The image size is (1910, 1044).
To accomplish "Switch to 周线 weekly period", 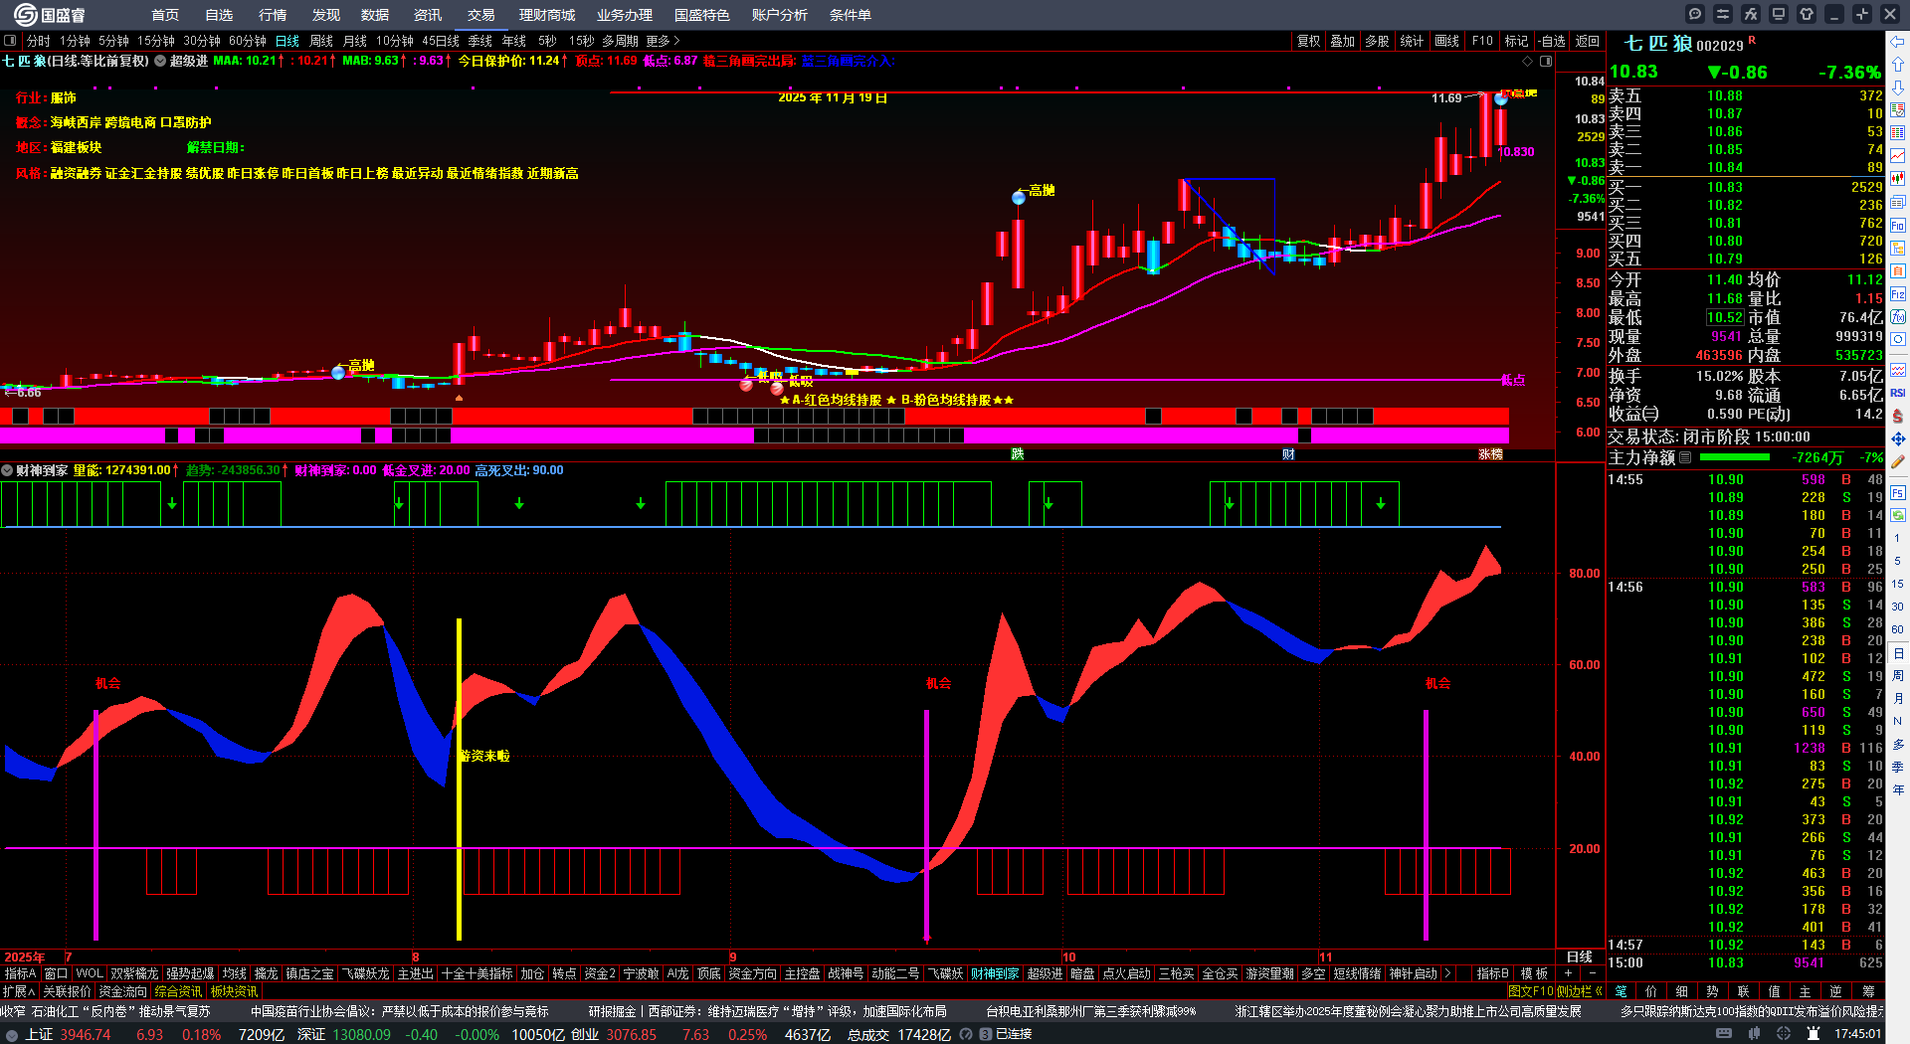I will coord(321,41).
